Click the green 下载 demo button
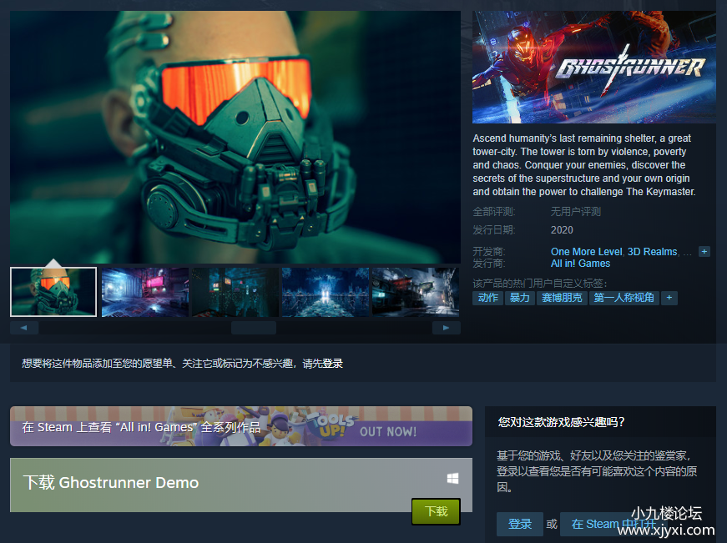This screenshot has width=727, height=543. click(436, 511)
